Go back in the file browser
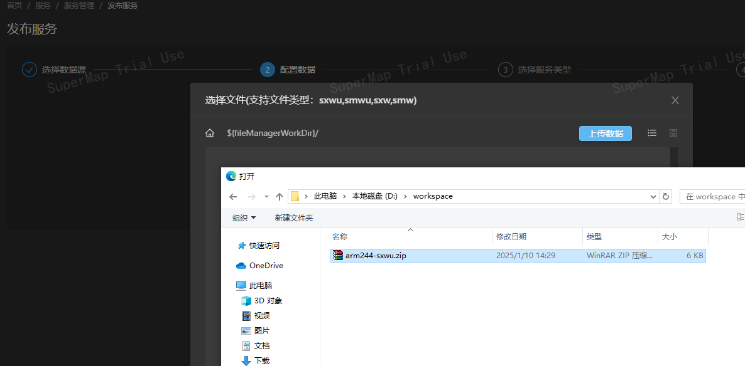The image size is (745, 366). (x=233, y=197)
